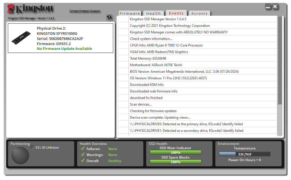Select event row 'BIOS Version: American Megatrends'
Viewport: 291px width, 180px height.
point(197,72)
